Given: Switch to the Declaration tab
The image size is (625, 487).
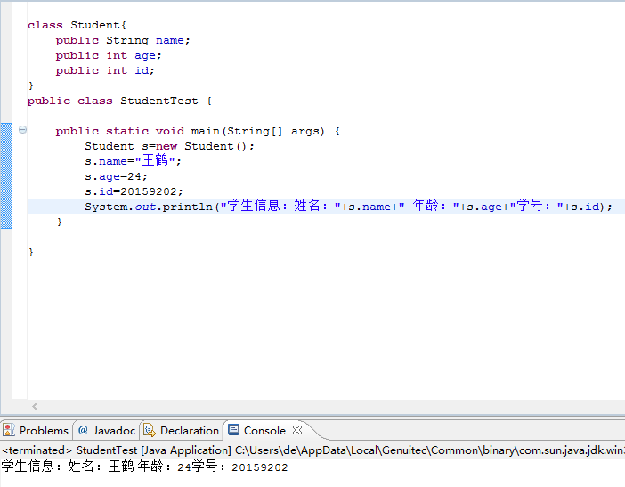Looking at the screenshot, I should [x=182, y=430].
